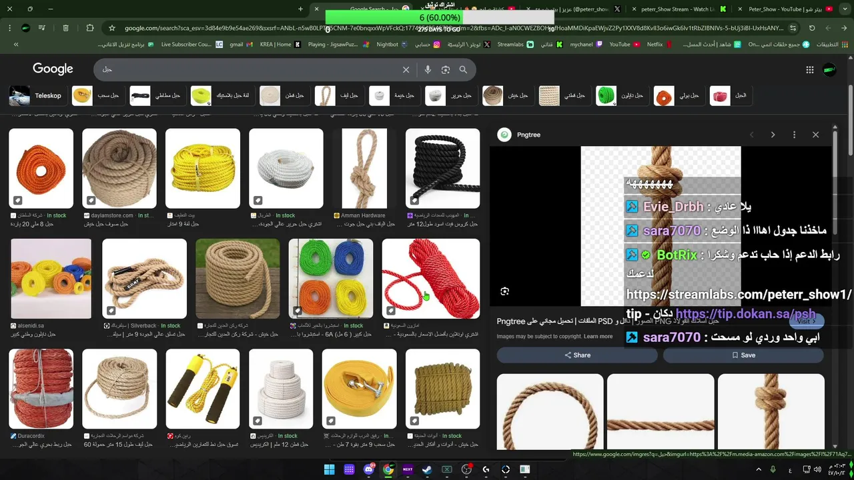Open the Windows Start menu

[330, 469]
